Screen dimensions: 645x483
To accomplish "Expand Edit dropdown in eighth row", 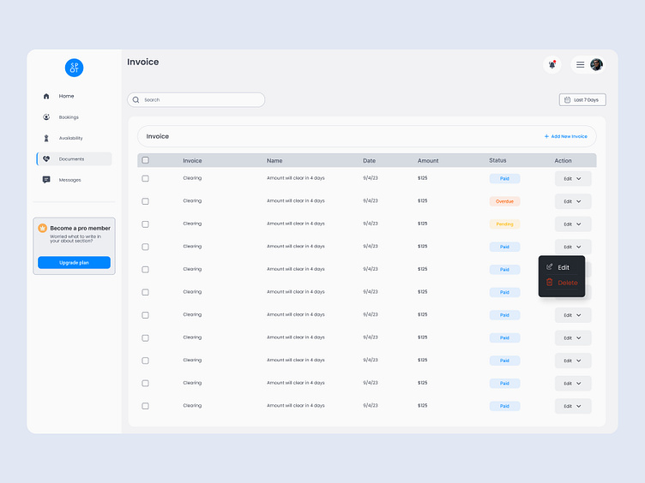I will pyautogui.click(x=573, y=337).
